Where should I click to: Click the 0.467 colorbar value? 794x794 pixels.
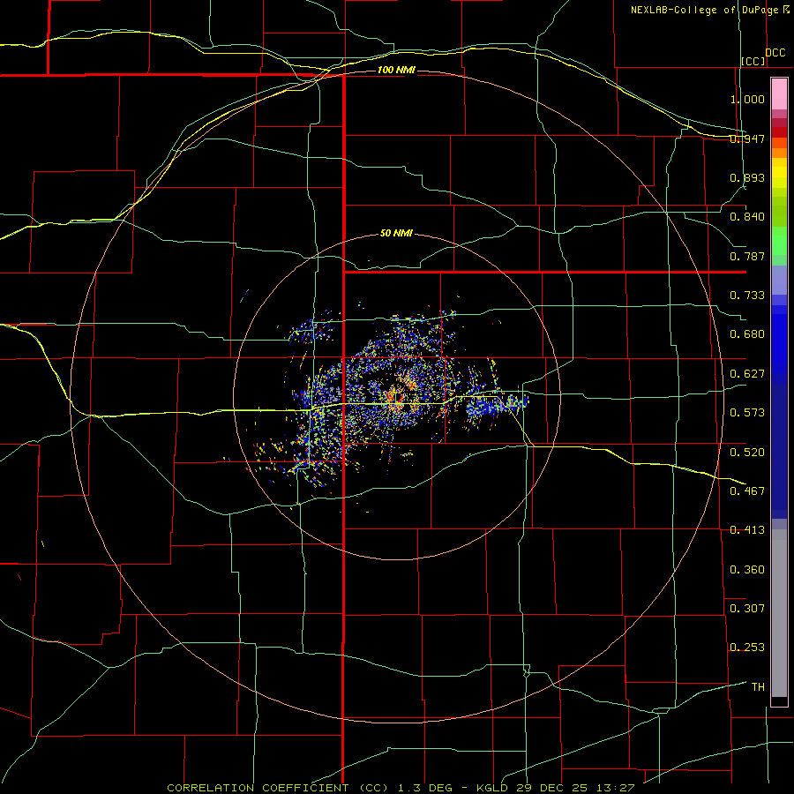[747, 491]
